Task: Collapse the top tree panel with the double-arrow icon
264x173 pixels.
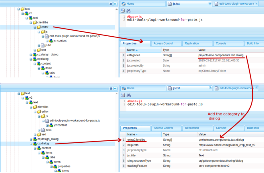Action: pos(115,4)
